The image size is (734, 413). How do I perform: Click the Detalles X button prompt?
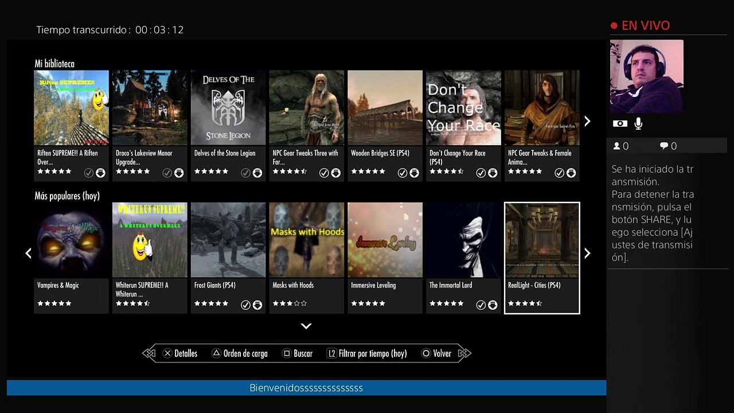pyautogui.click(x=179, y=353)
